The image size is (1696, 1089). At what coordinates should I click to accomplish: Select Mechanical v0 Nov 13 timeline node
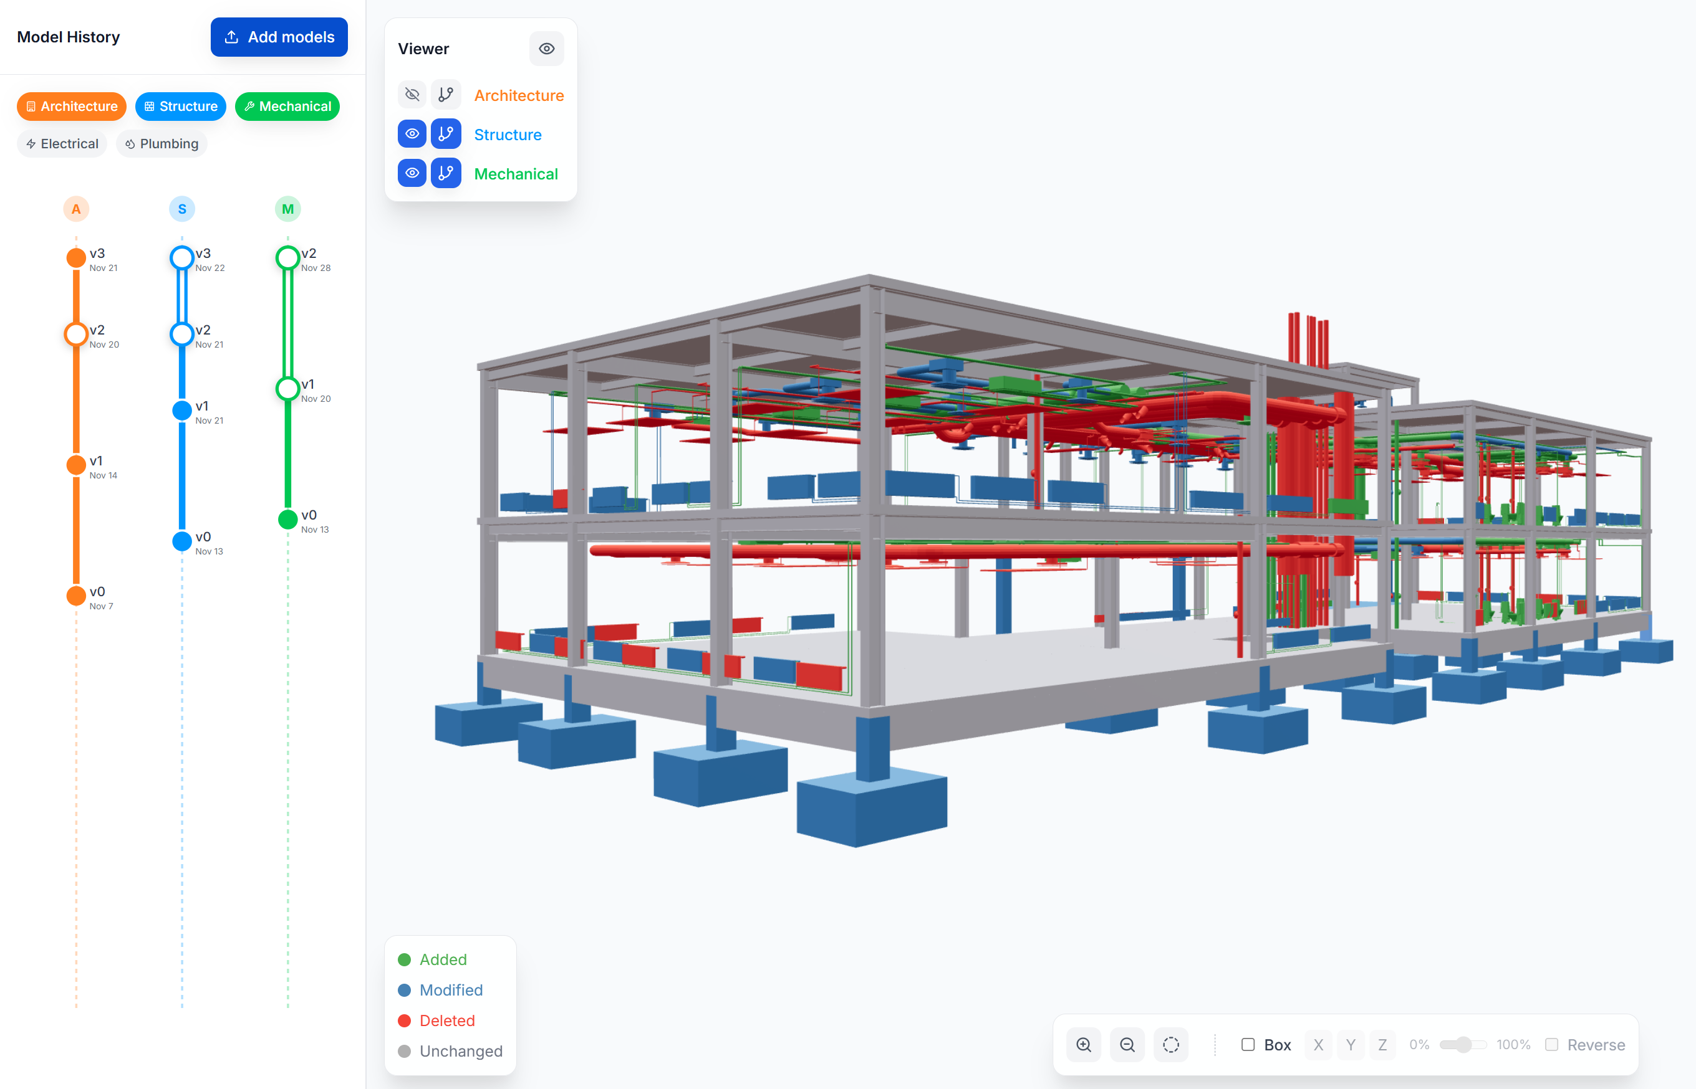click(287, 520)
